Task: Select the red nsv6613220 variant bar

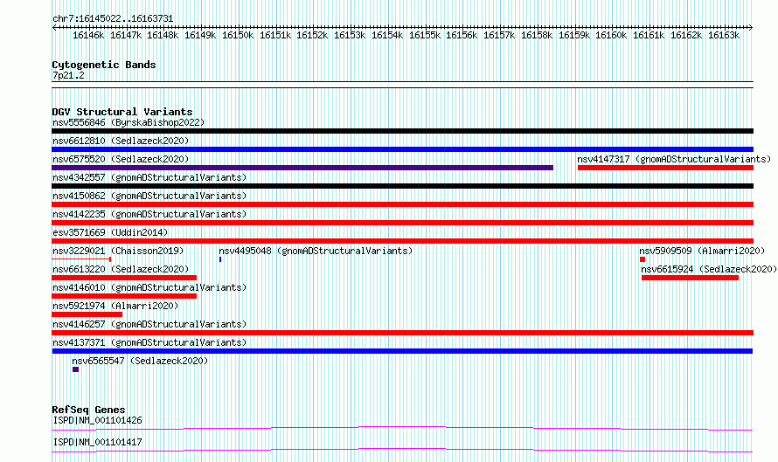Action: click(x=124, y=278)
